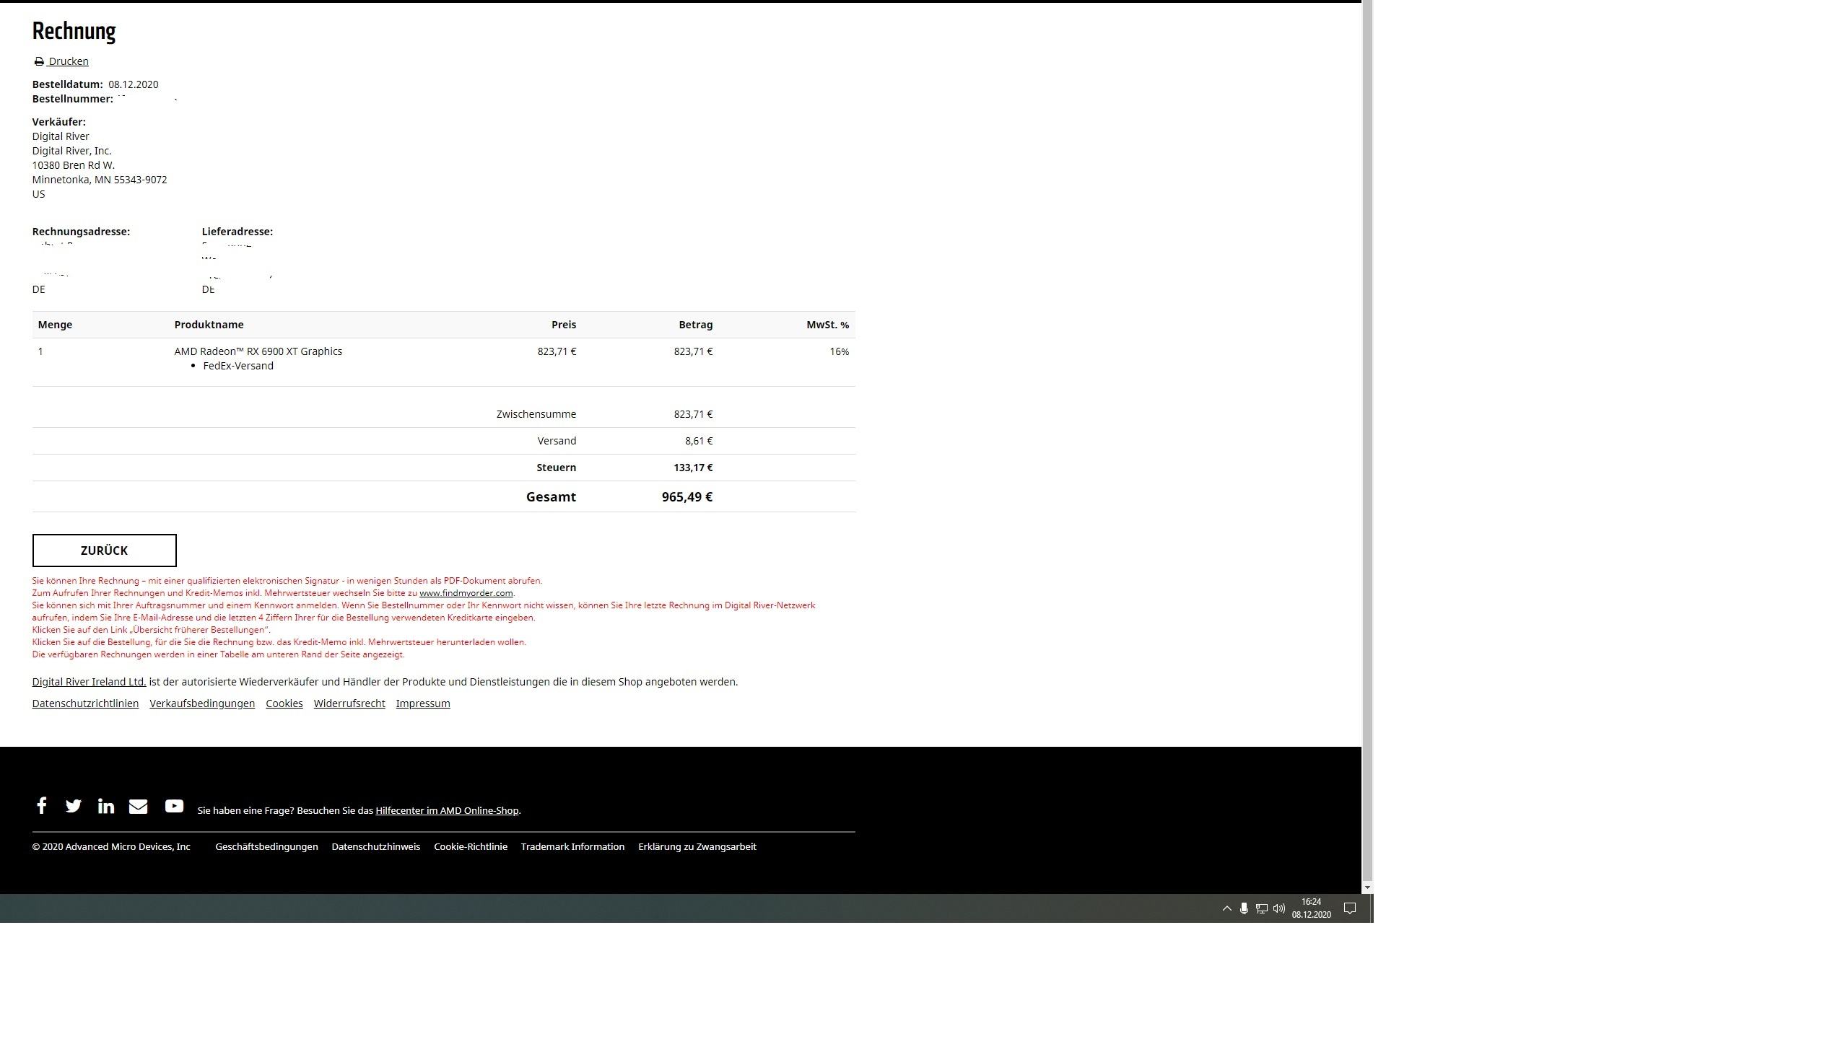This screenshot has width=1848, height=1039.
Task: Select Verkaufsbedingungen terms of sale
Action: tap(202, 703)
